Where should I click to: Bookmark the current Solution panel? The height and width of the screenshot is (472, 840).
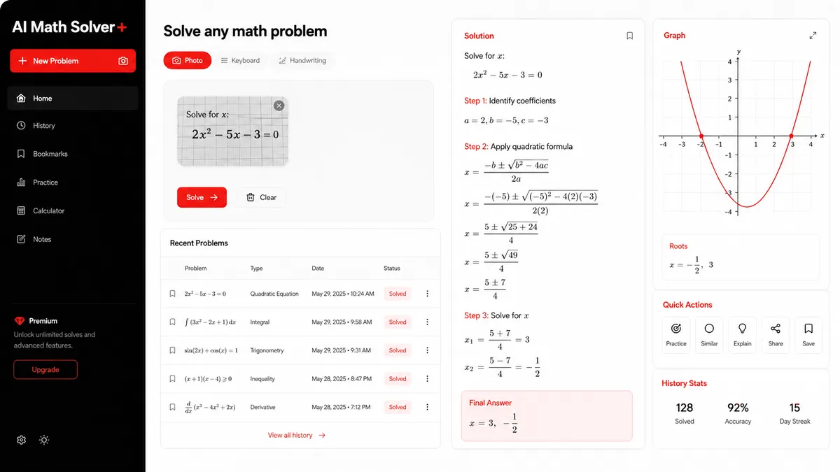click(x=629, y=36)
